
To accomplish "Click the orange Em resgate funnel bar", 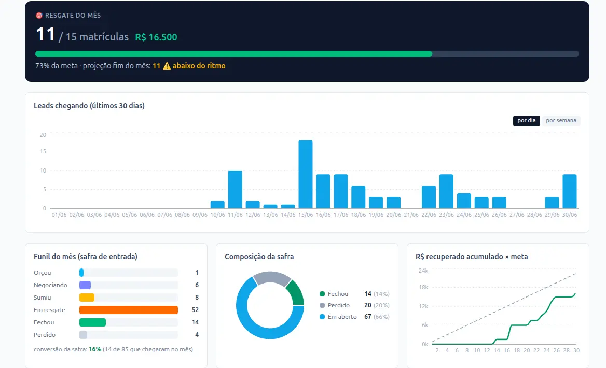I will 129,310.
